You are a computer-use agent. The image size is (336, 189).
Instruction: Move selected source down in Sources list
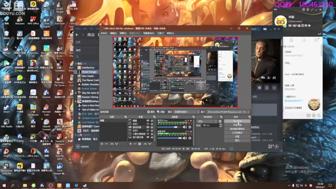tap(150, 144)
